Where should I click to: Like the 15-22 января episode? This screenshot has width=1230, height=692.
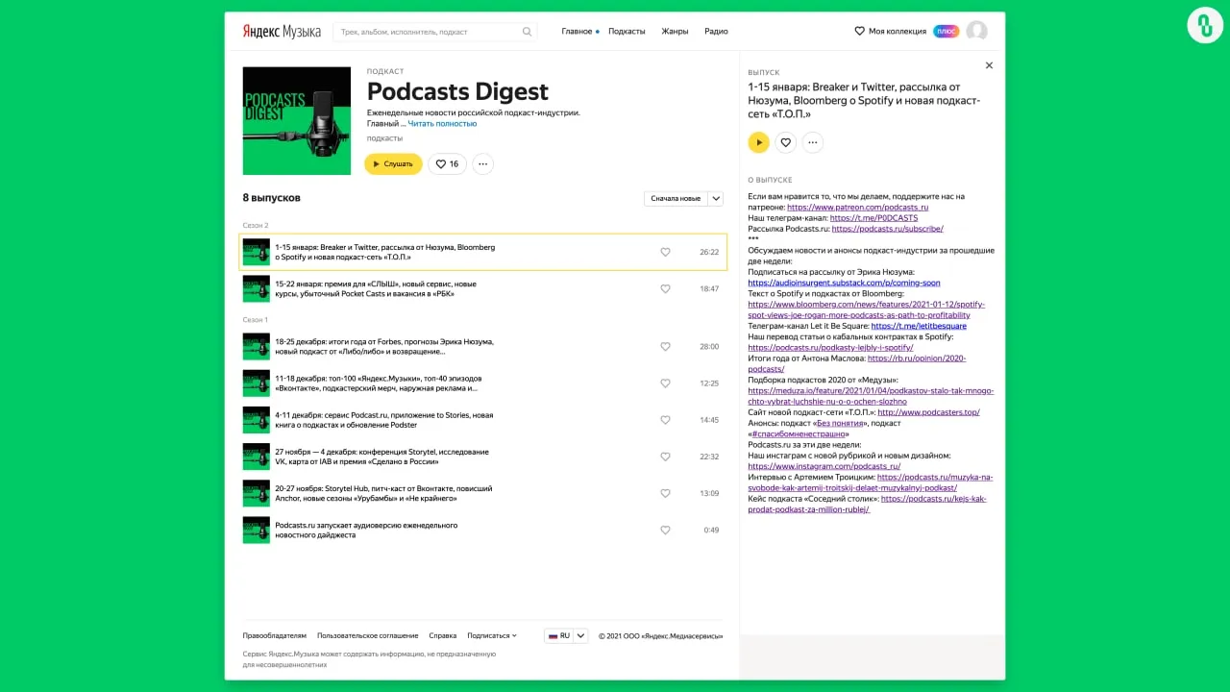pos(665,288)
